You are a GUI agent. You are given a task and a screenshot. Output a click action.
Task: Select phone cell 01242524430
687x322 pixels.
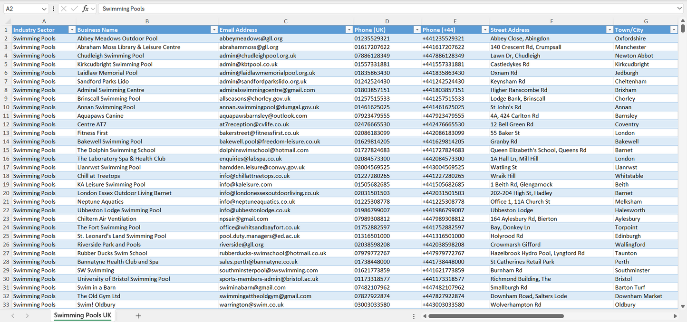(x=387, y=81)
